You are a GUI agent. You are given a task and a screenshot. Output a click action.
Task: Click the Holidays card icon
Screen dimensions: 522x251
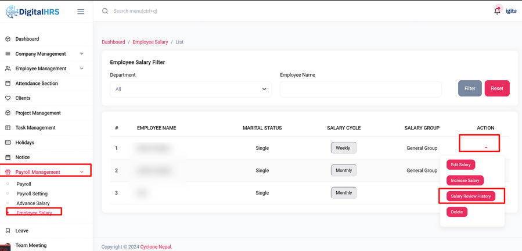coord(8,142)
